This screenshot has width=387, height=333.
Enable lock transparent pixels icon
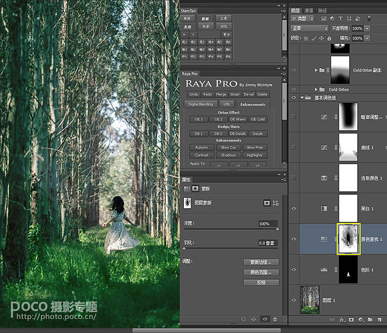(306, 38)
